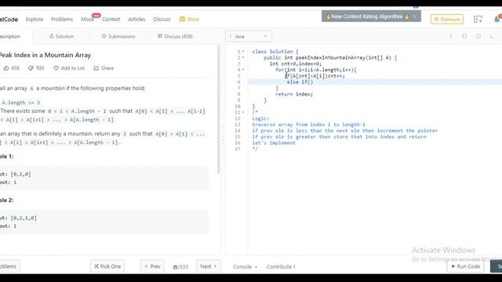Click the editor info 'i' icon
The image size is (502, 282).
451,36
